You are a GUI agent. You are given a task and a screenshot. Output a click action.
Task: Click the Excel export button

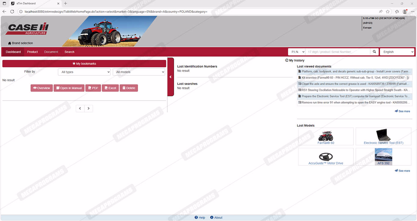pyautogui.click(x=110, y=88)
